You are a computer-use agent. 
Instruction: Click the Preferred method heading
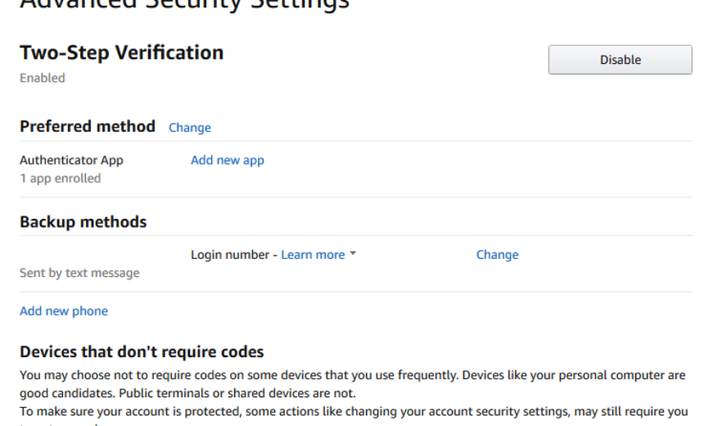[x=88, y=126]
